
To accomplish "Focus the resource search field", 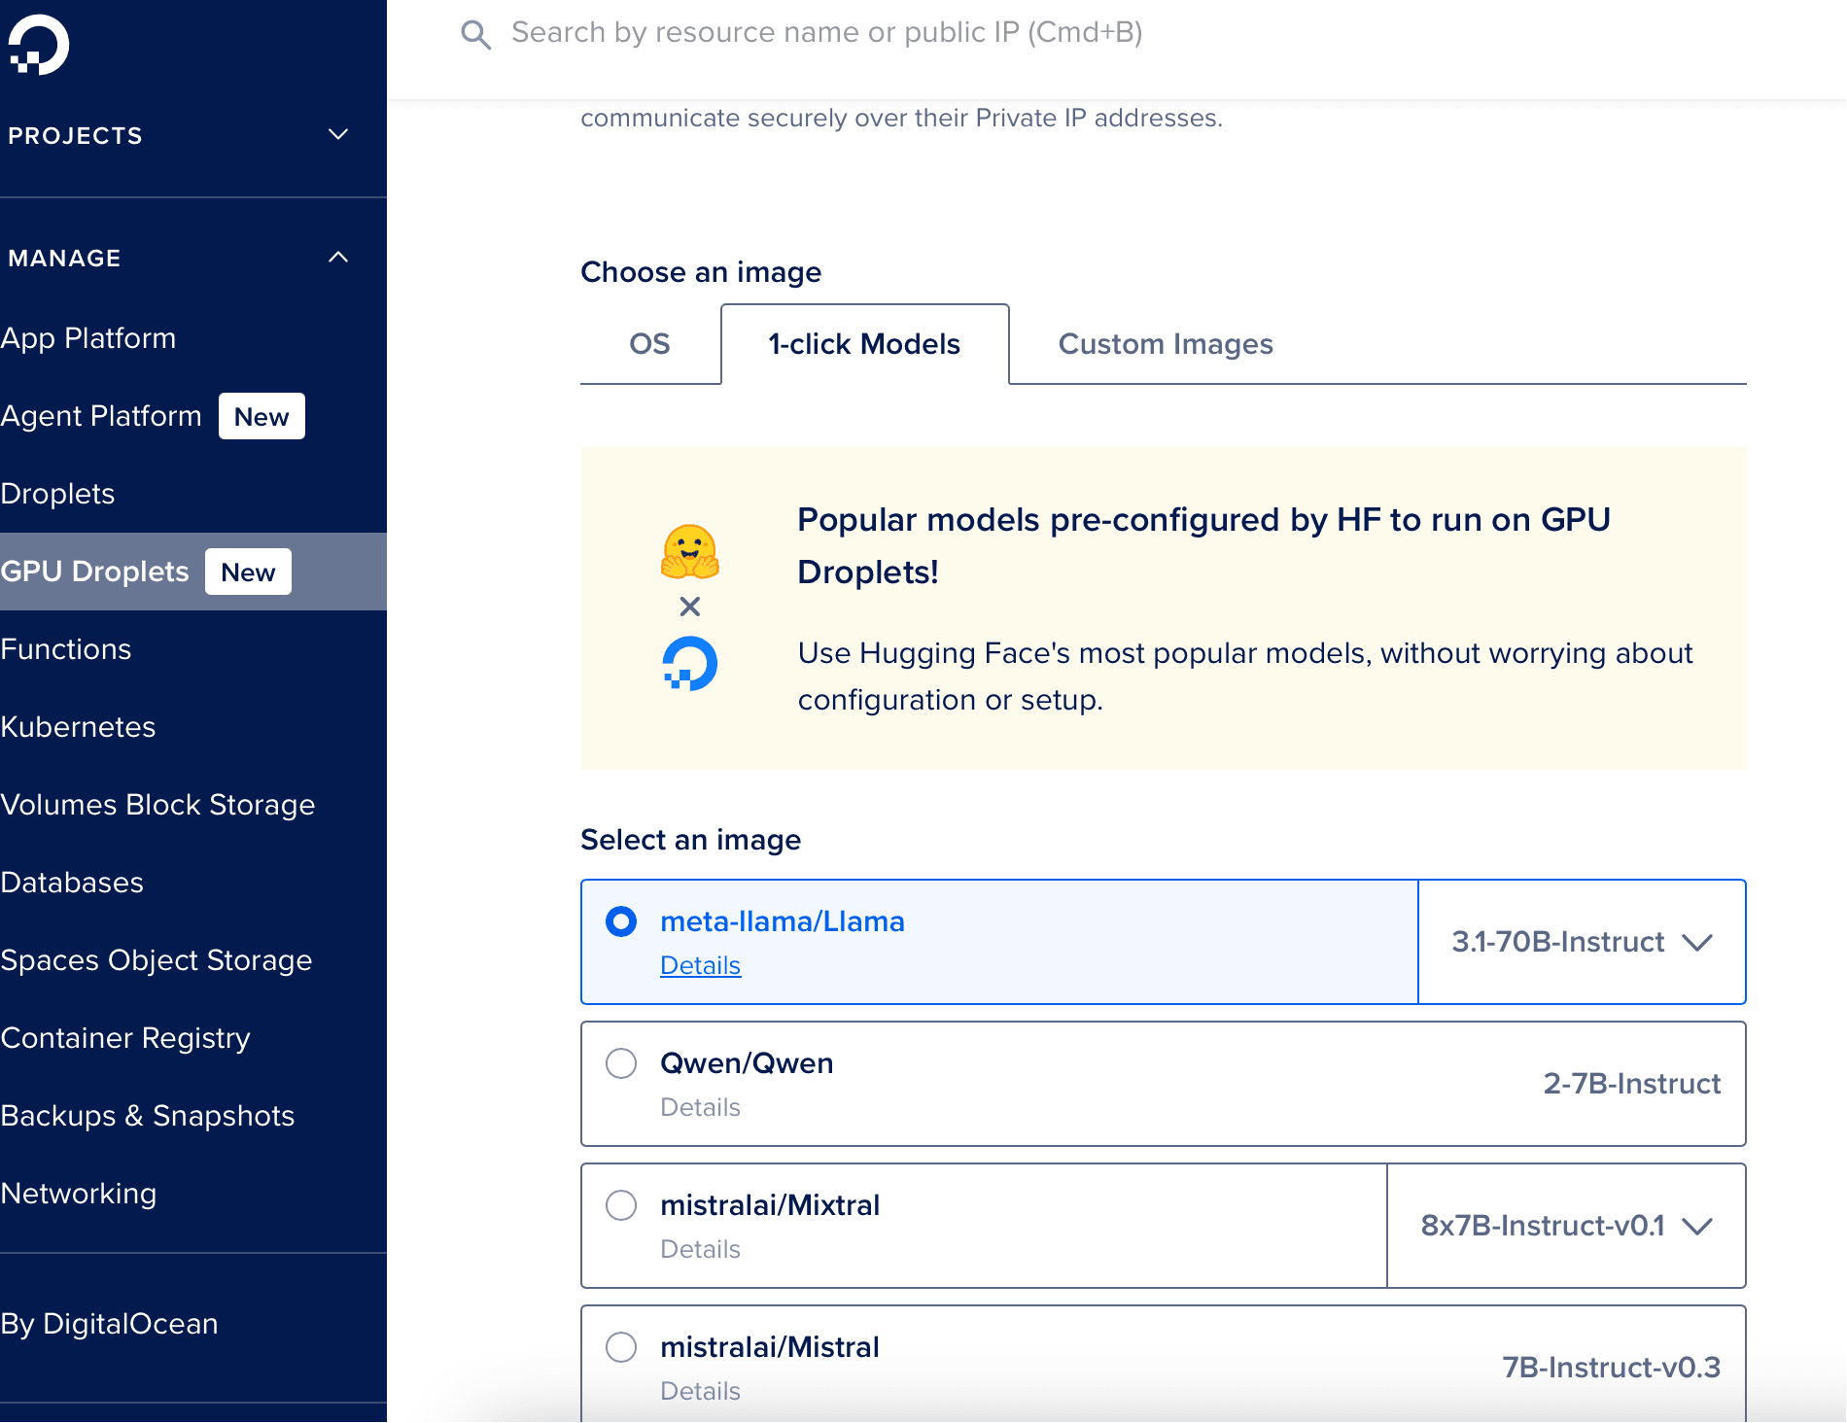I will coord(826,33).
